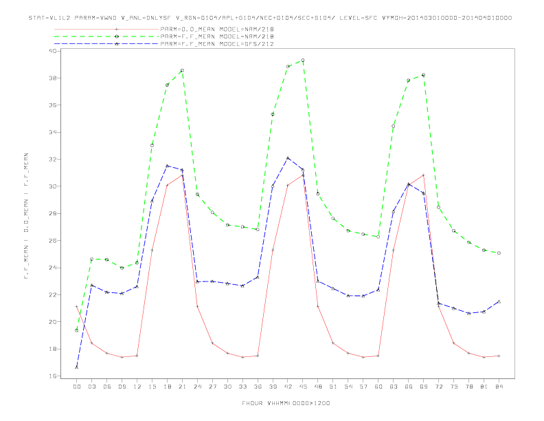Image resolution: width=544 pixels, height=421 pixels.
Task: Click the x-axis tick label 39
Action: pos(273,387)
